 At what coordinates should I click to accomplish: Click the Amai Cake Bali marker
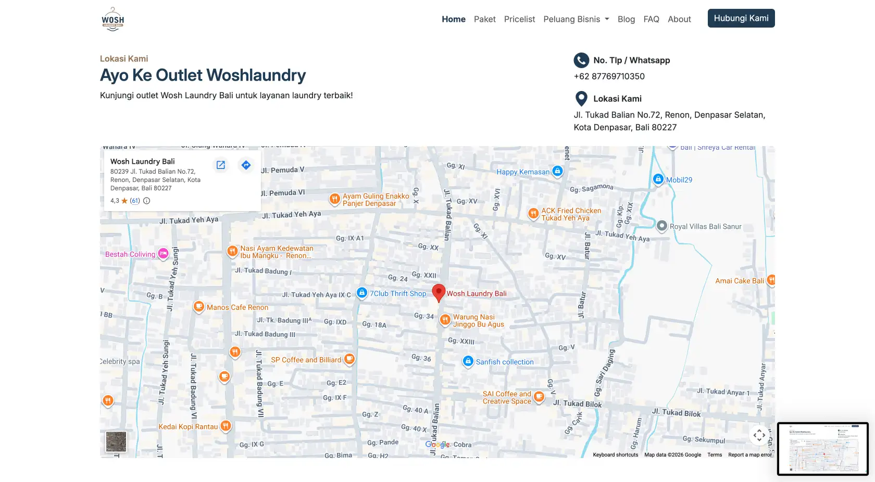coord(771,280)
